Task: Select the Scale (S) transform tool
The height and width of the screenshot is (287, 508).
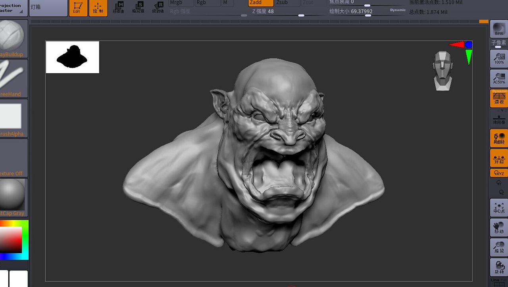Action: (139, 7)
